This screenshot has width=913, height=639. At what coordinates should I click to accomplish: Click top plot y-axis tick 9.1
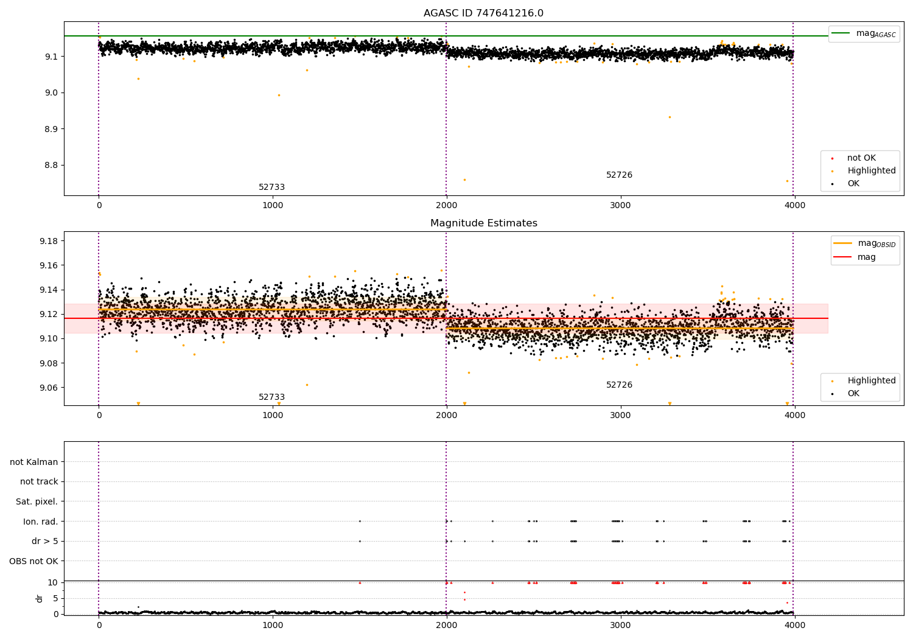51,57
